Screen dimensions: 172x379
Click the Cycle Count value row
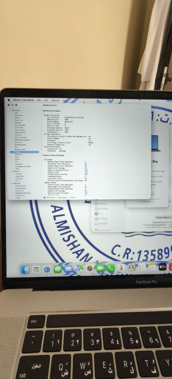coord(54,149)
